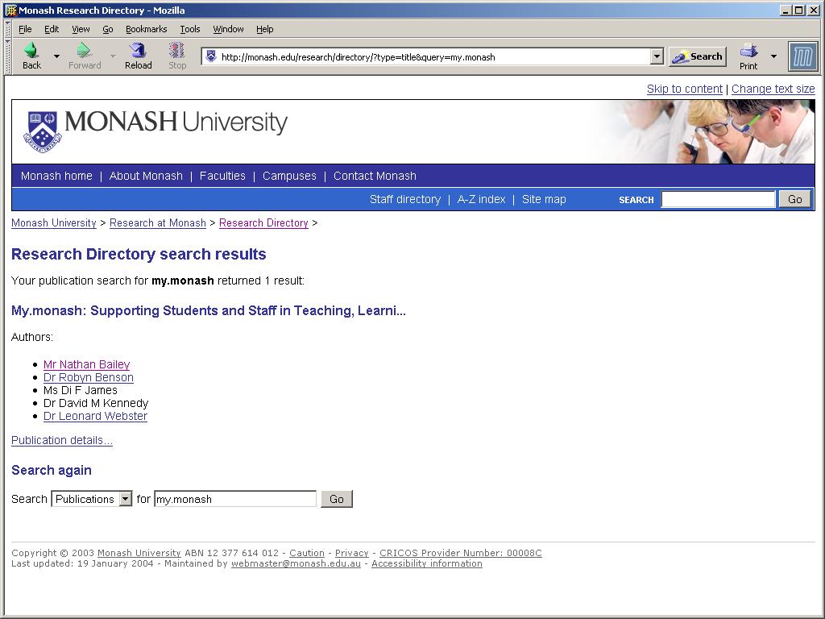
Task: Click the Monash University crest logo
Action: click(44, 131)
